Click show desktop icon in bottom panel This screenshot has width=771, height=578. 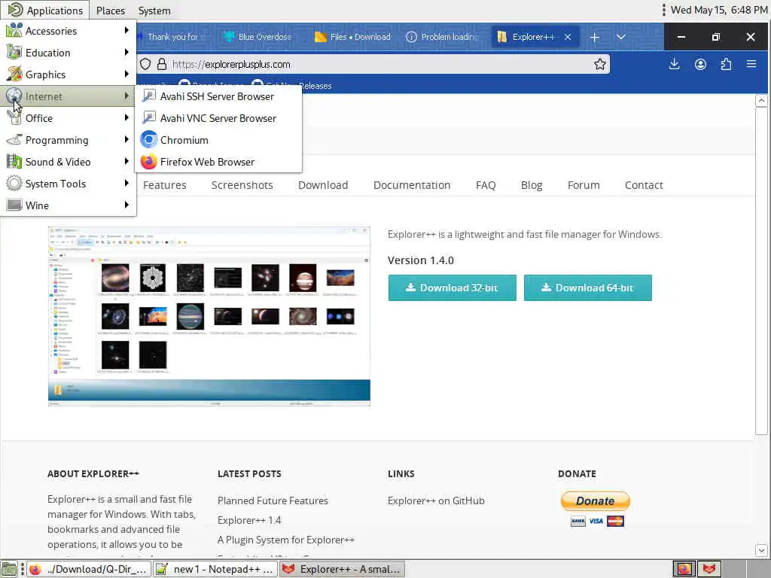click(x=9, y=569)
